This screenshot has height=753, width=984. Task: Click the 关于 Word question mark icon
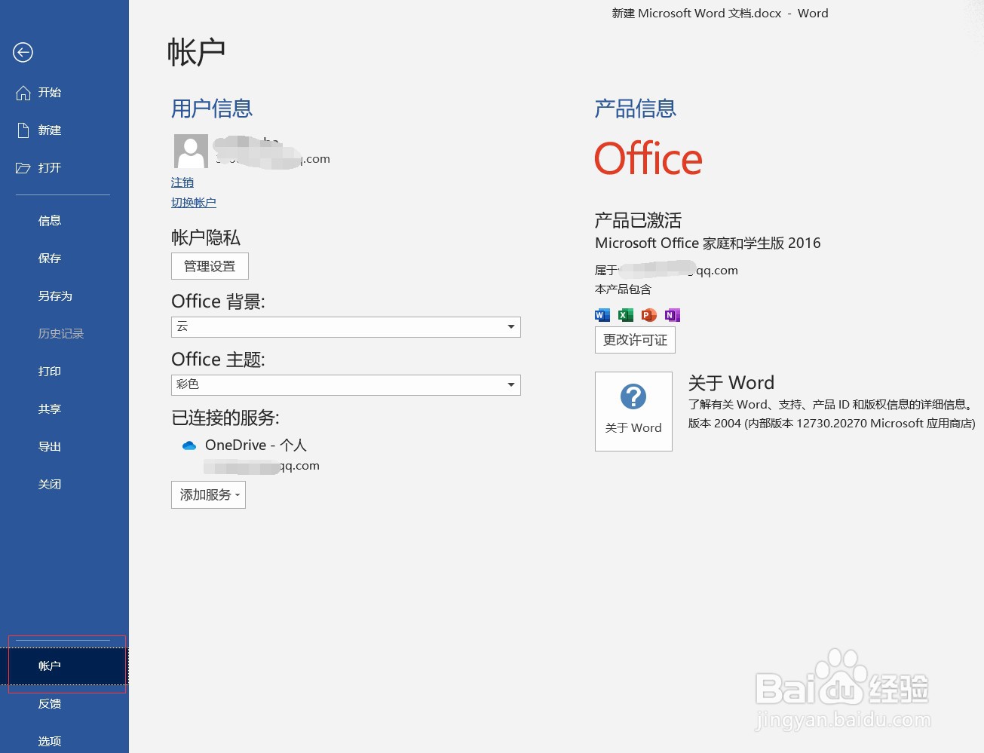click(x=633, y=396)
